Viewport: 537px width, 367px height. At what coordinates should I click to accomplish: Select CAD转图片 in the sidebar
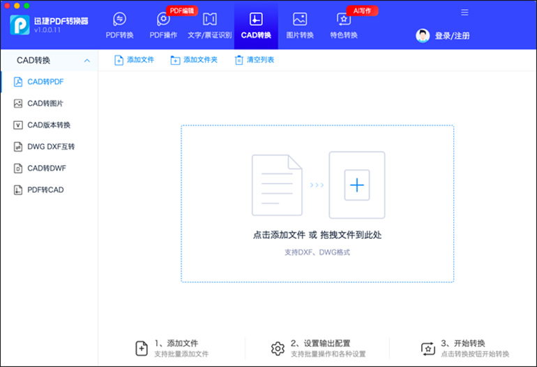point(50,103)
